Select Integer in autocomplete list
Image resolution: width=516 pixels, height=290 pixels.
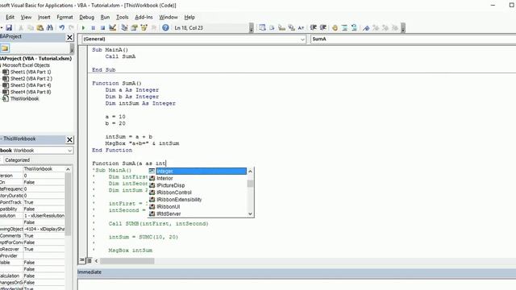201,172
